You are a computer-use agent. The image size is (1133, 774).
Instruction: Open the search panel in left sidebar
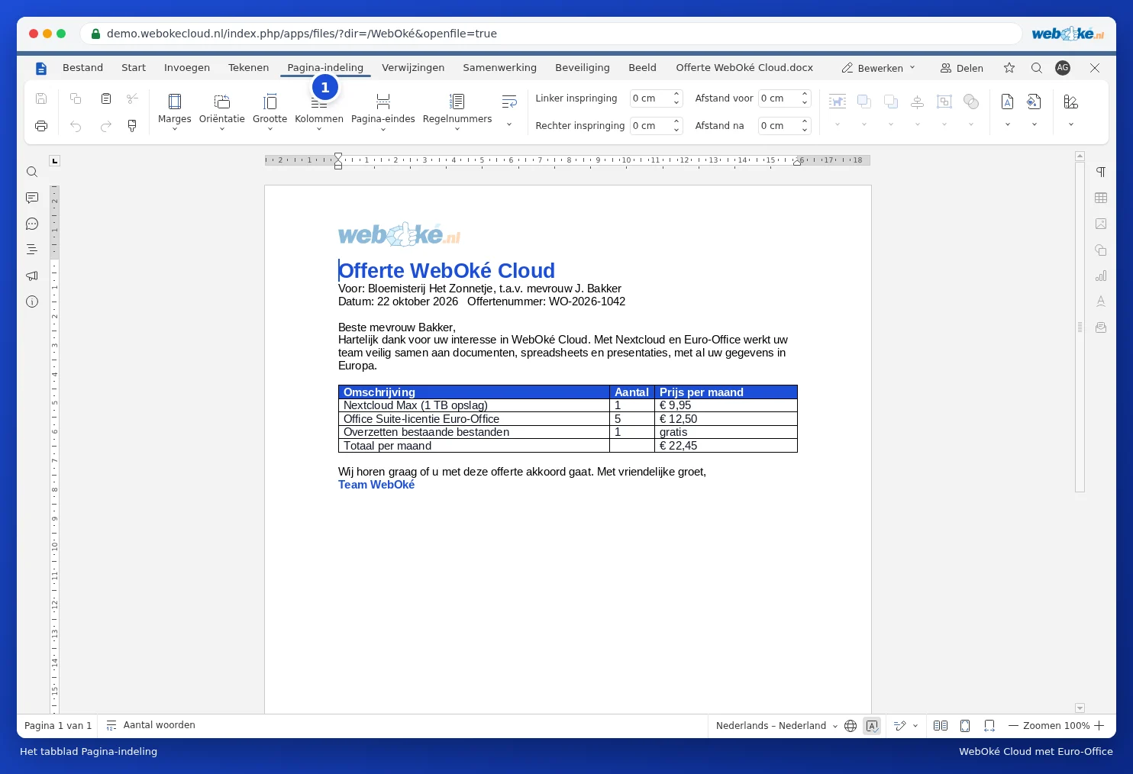(32, 172)
